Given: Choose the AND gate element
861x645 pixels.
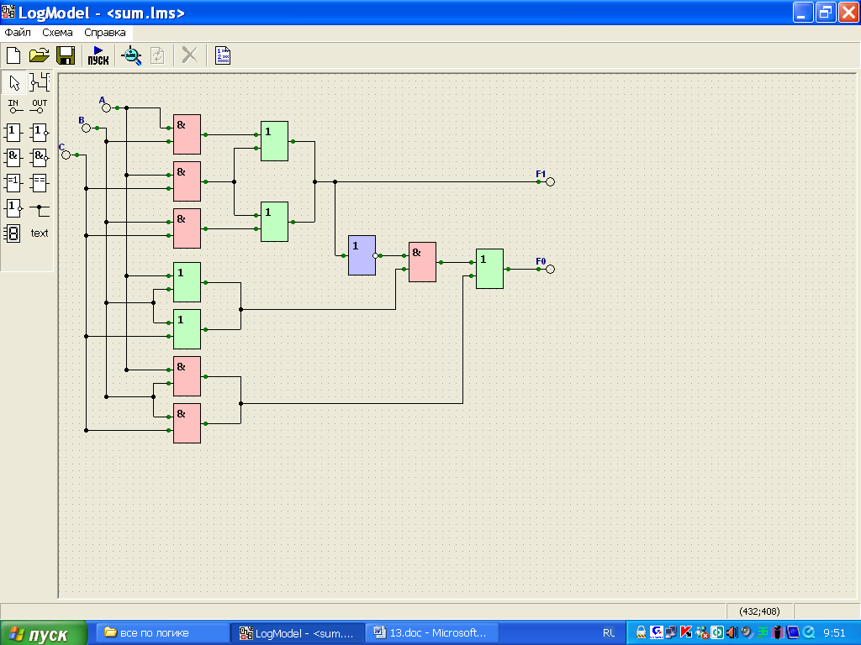Looking at the screenshot, I should click(13, 157).
